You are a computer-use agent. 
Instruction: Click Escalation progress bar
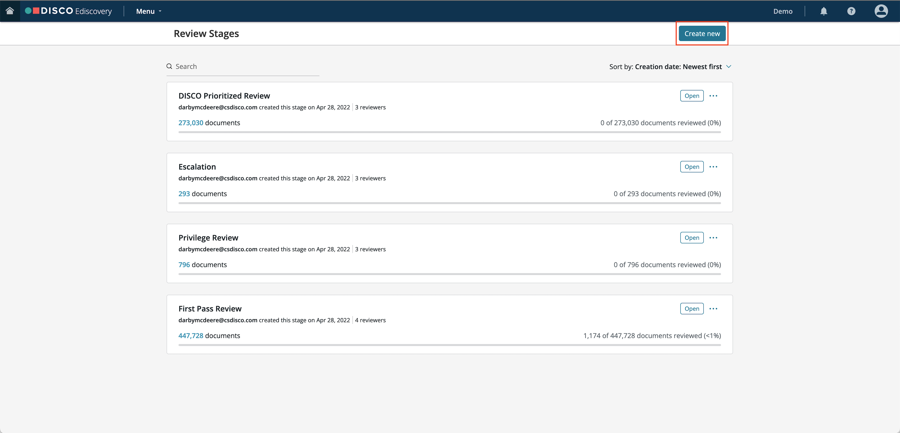click(x=449, y=203)
